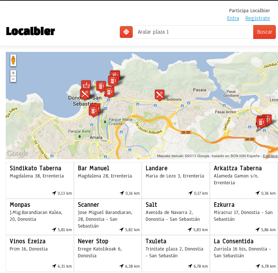Screen dimensions: 278x273
Task: Open the Entra login link
Action: click(x=233, y=18)
